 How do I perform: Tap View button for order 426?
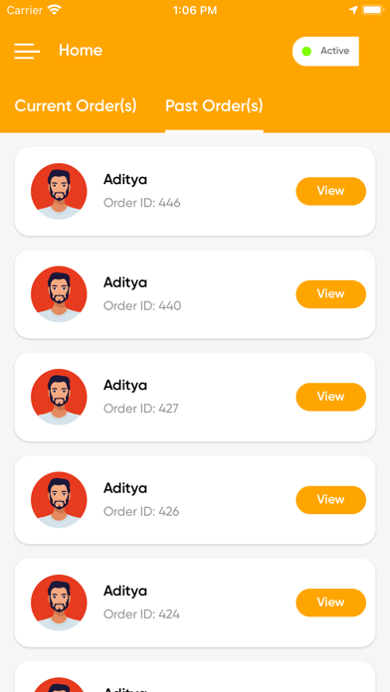click(331, 499)
